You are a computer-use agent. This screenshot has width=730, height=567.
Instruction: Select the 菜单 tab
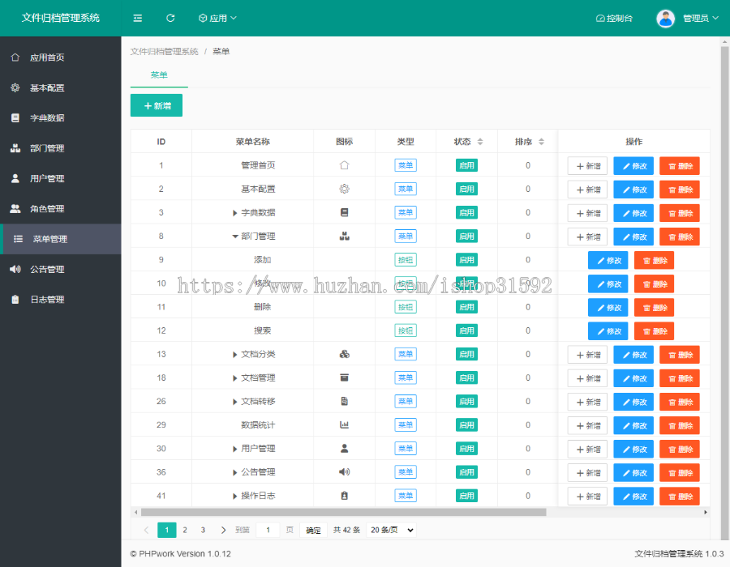click(x=159, y=75)
